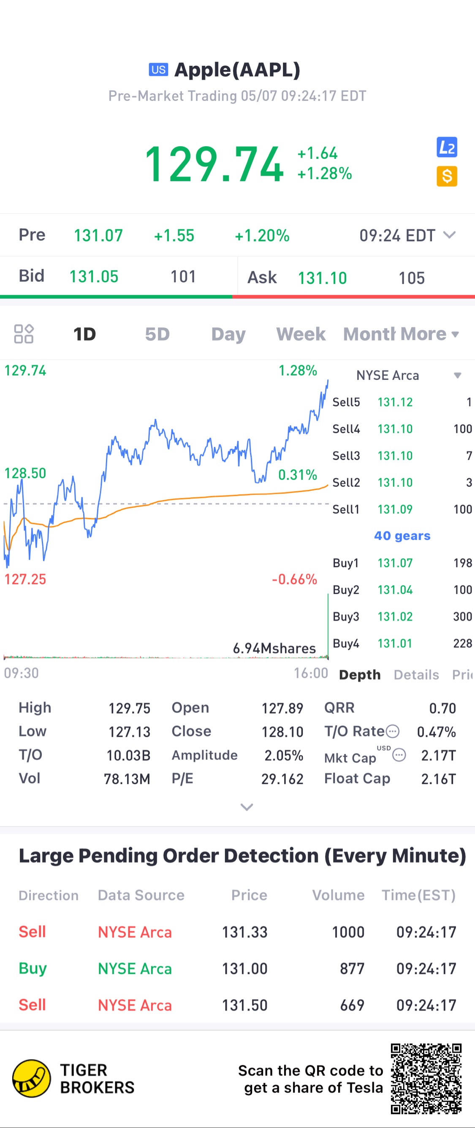The width and height of the screenshot is (475, 1128).
Task: Tap the orange dollar sign trade icon
Action: (447, 176)
